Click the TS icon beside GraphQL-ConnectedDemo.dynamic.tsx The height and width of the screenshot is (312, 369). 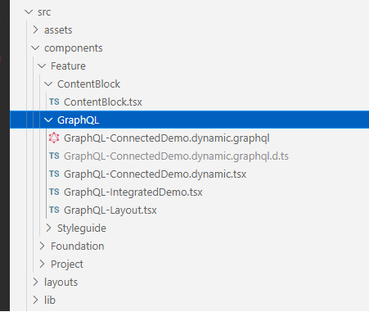(x=54, y=174)
